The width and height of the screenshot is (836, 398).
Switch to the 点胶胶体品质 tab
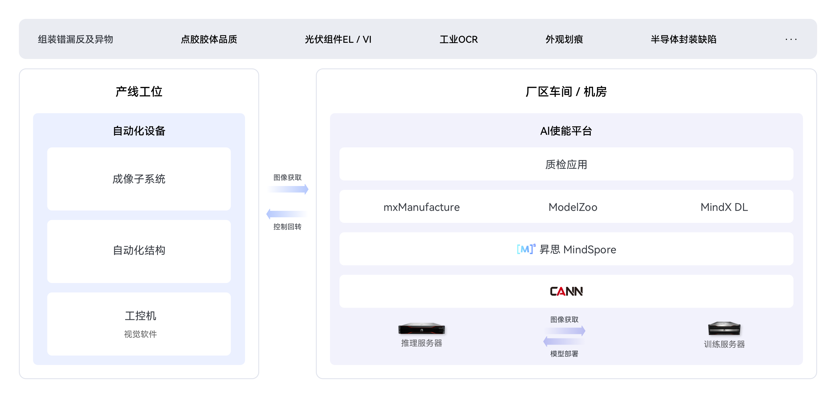tap(209, 39)
